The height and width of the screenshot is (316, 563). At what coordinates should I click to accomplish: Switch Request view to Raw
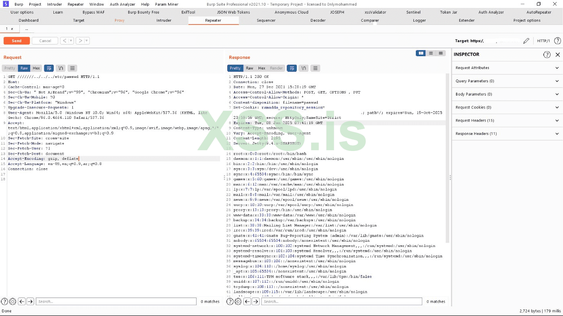click(x=24, y=68)
